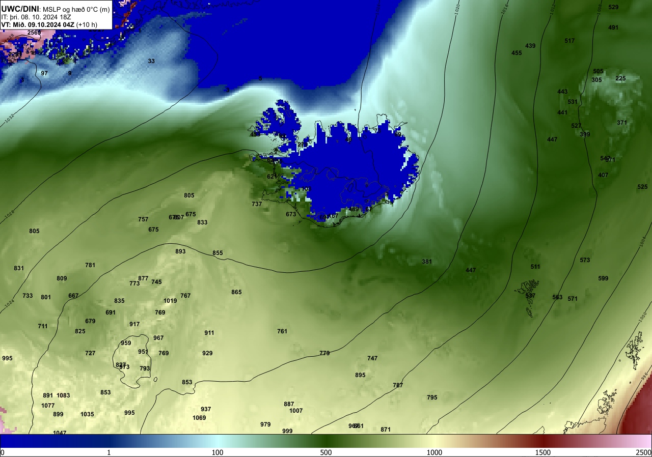Screen dimensions: 652x457
Task: Click the height value 781
Action: pyautogui.click(x=90, y=265)
